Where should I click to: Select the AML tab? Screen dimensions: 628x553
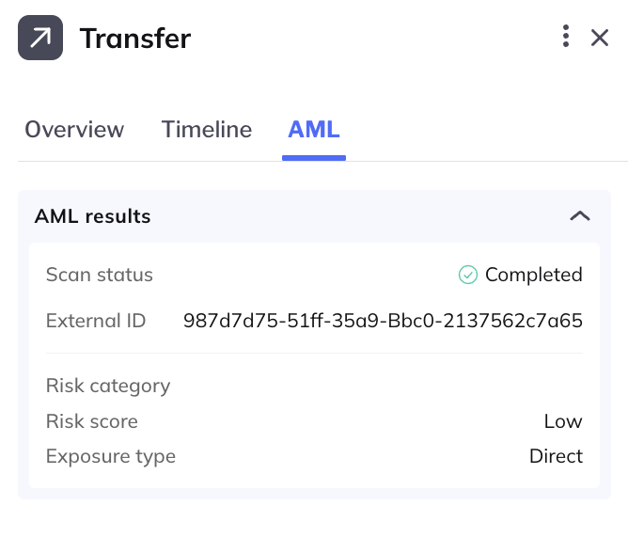(x=314, y=130)
